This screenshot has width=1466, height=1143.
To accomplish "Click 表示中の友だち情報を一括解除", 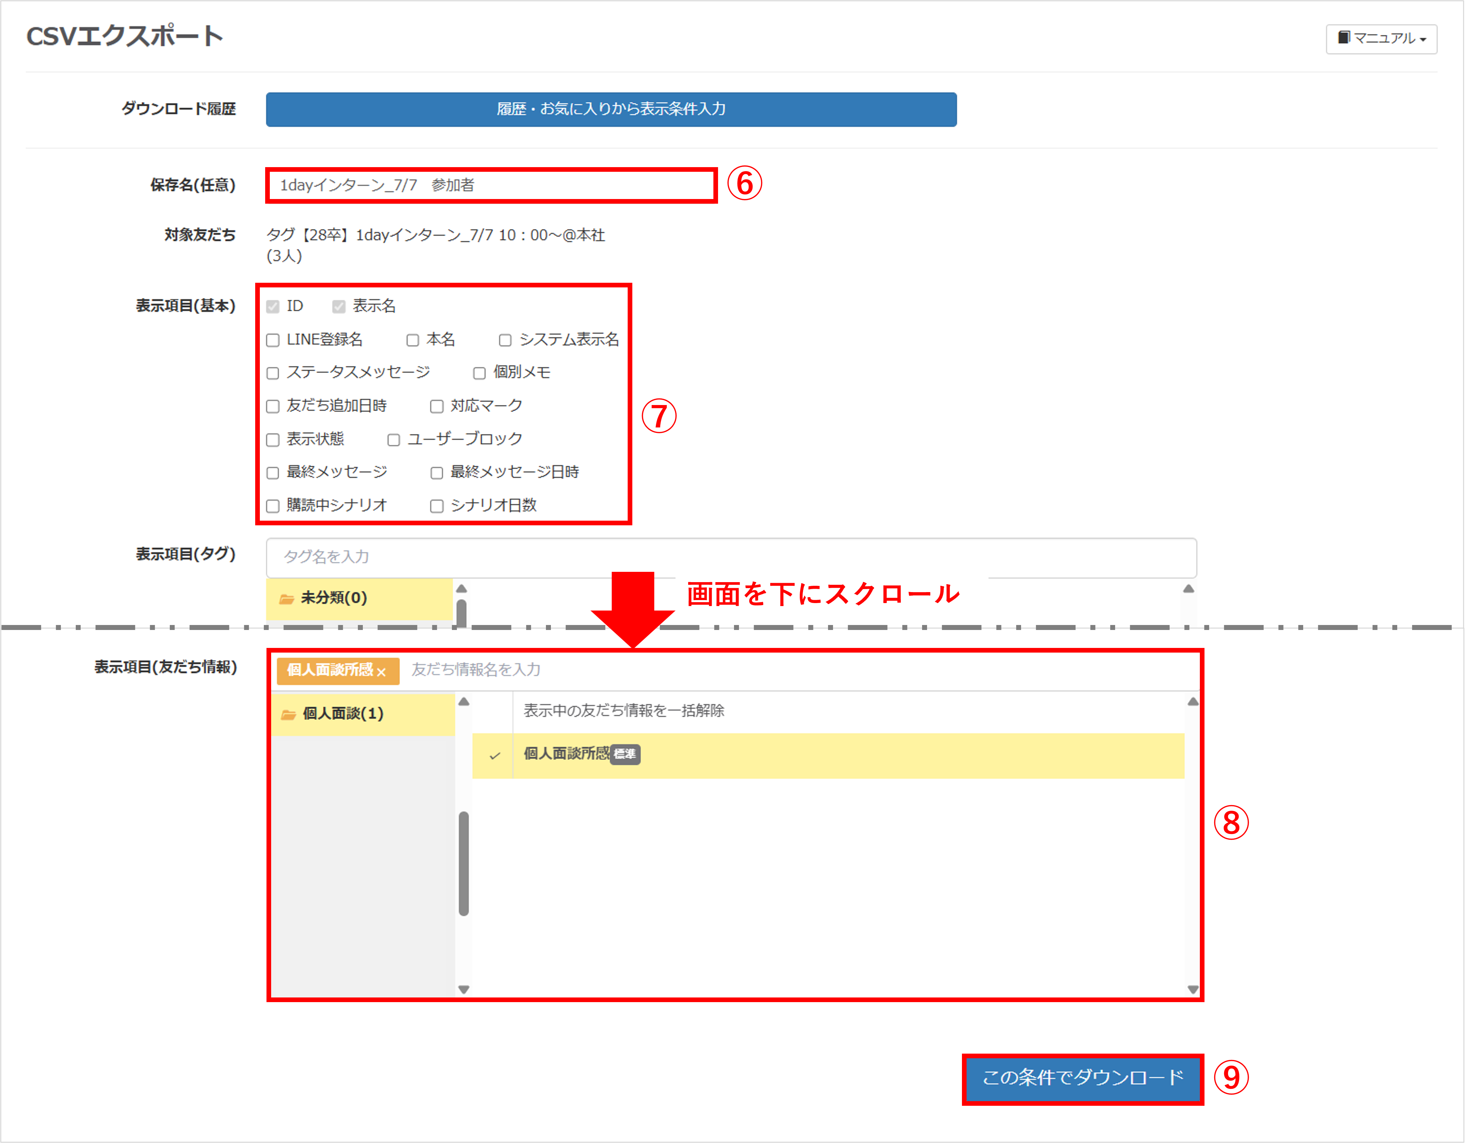I will [x=624, y=711].
